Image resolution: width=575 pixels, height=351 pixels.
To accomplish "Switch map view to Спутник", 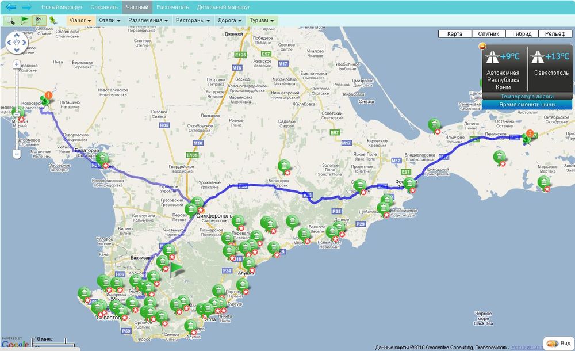I will (488, 34).
